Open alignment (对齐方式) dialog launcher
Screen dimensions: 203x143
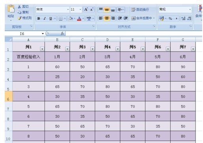coord(154,26)
